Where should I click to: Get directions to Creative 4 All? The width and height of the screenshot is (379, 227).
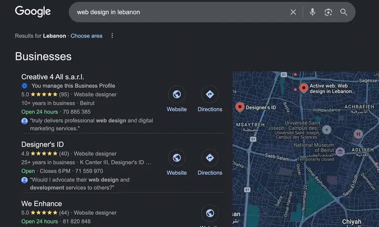click(x=210, y=94)
